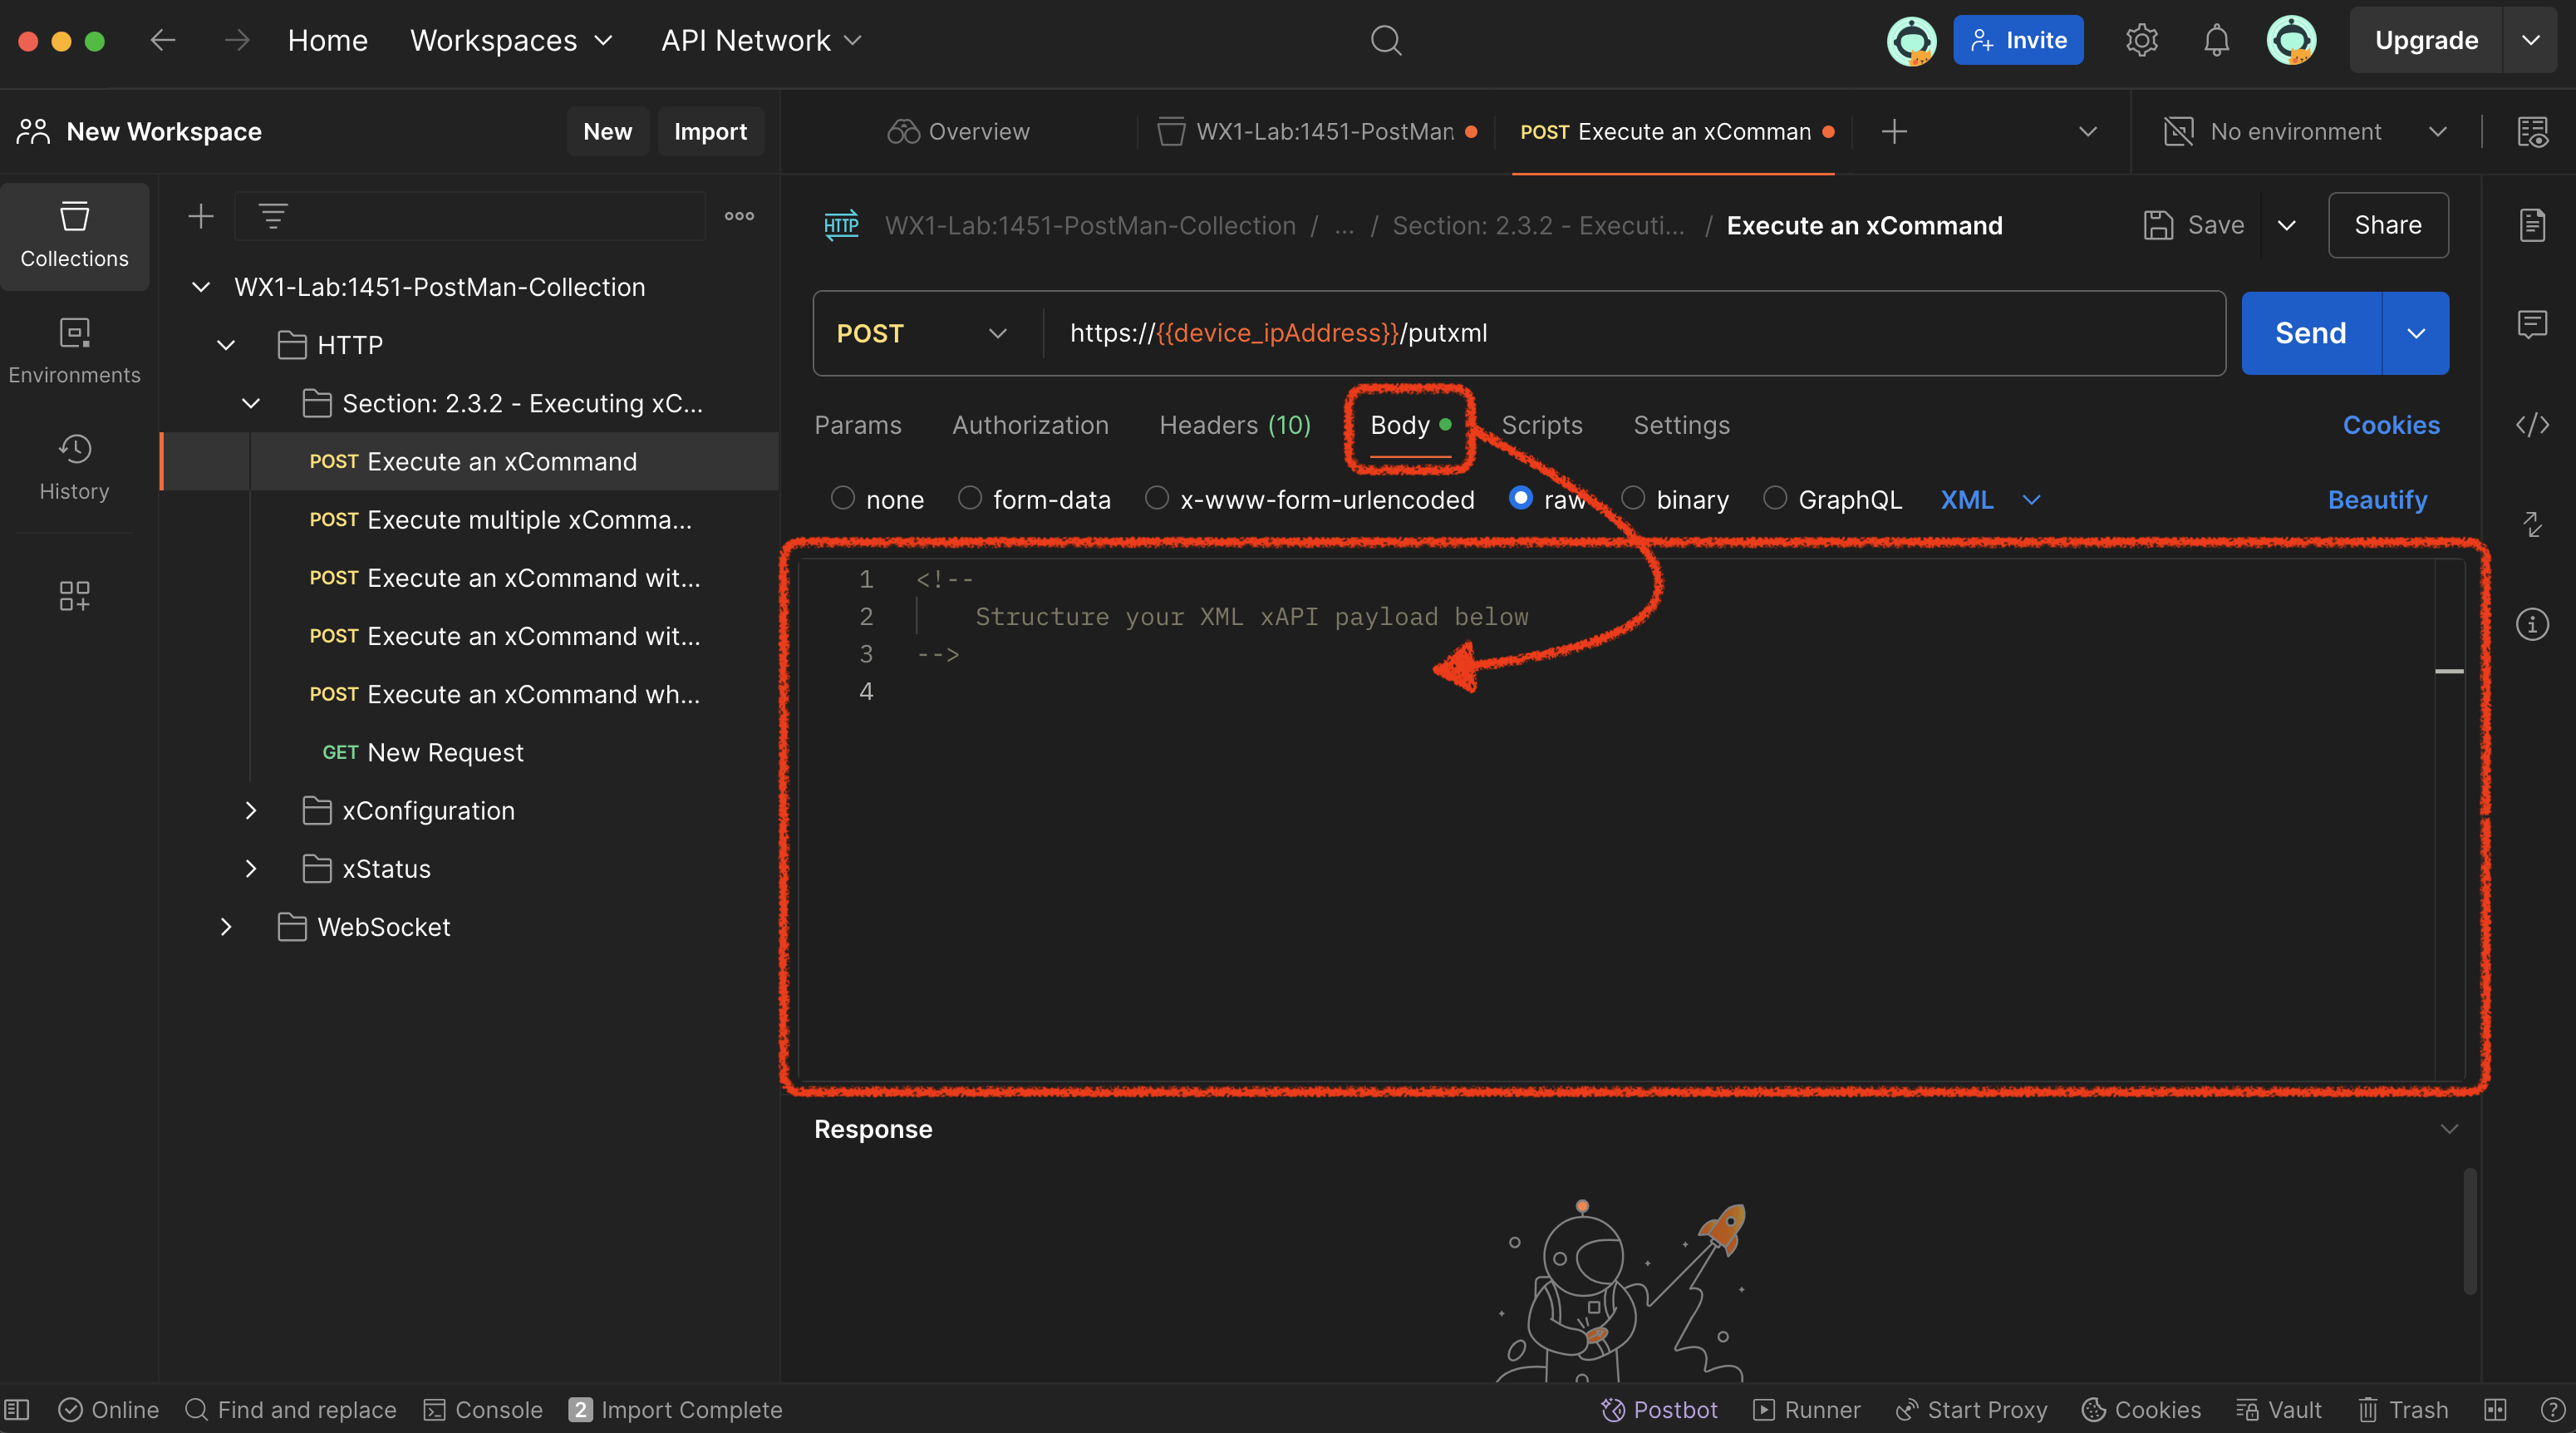Expand the xConfiguration folder
The width and height of the screenshot is (2576, 1433).
251,811
